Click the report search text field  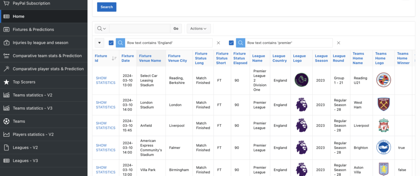pos(139,29)
